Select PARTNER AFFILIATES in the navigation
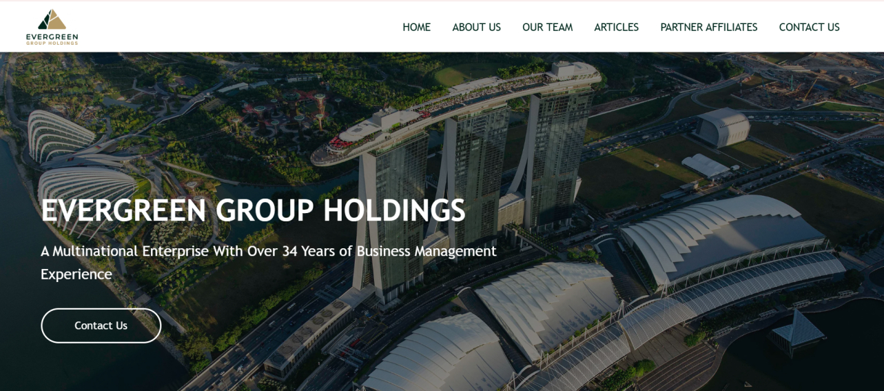 click(x=708, y=28)
